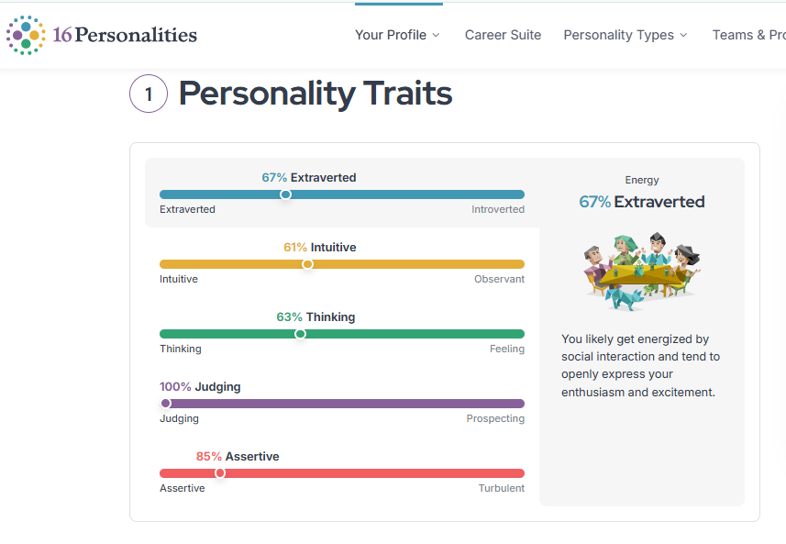Select the 85% Assertive trait label
This screenshot has height=544, width=786.
(x=238, y=456)
